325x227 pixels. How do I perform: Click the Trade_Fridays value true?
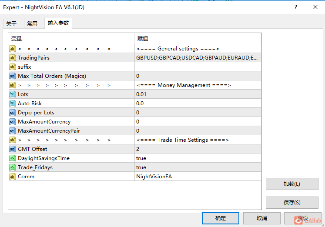(198, 167)
